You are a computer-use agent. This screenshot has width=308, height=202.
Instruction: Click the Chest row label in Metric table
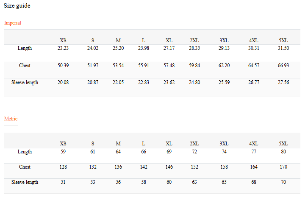pos(25,167)
